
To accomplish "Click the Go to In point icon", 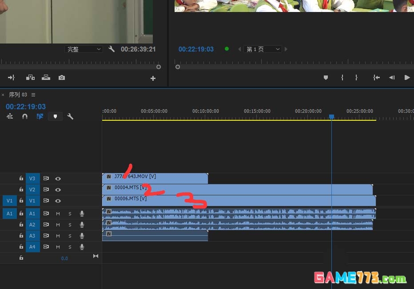I will point(377,78).
